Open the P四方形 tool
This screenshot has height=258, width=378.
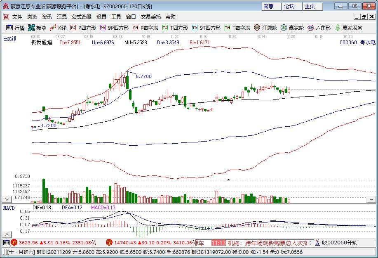click(x=83, y=28)
